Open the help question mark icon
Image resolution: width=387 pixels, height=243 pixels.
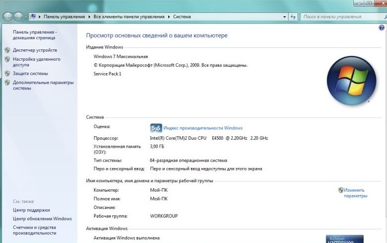coord(382,28)
